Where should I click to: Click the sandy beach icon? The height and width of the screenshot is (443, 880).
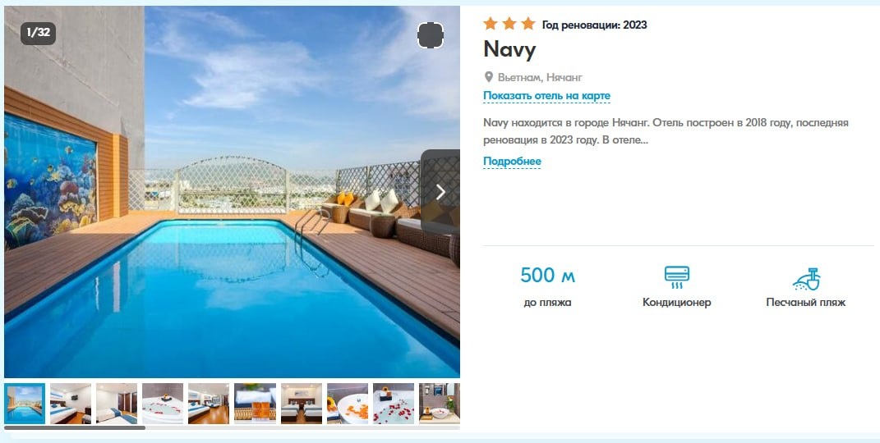point(806,279)
